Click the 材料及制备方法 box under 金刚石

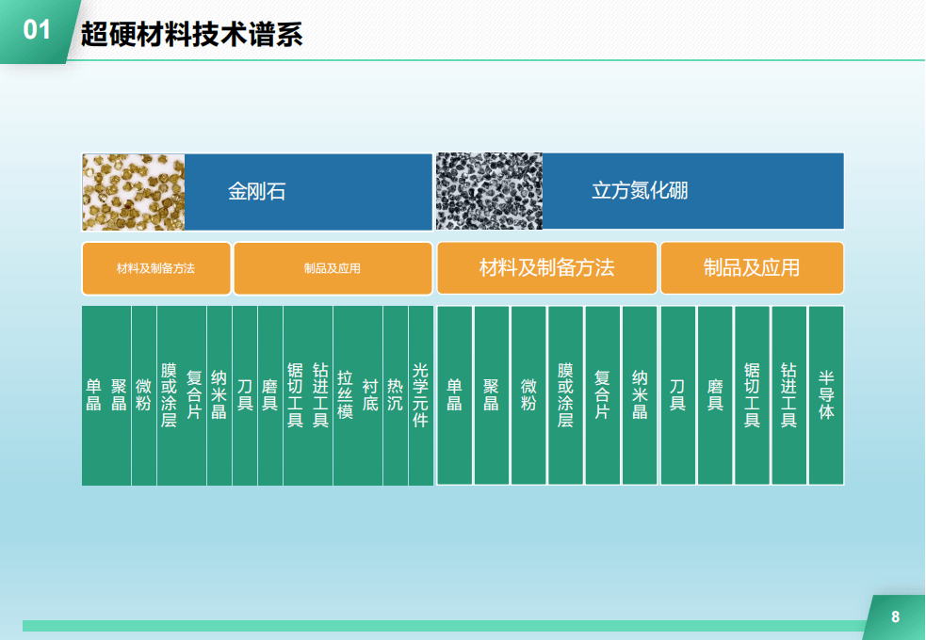pos(156,268)
